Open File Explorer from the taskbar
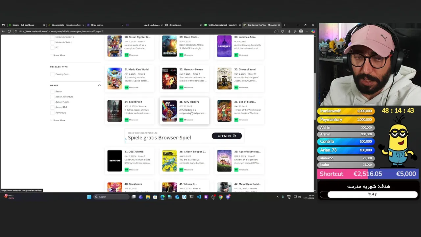 pyautogui.click(x=148, y=197)
